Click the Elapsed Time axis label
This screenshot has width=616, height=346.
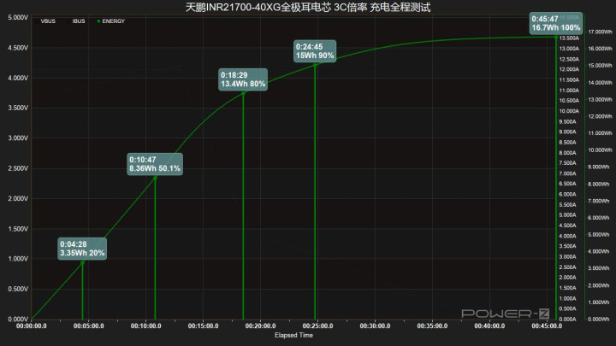(293, 335)
